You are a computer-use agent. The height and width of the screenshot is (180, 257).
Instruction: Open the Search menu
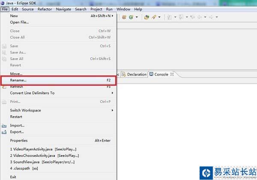[81, 9]
